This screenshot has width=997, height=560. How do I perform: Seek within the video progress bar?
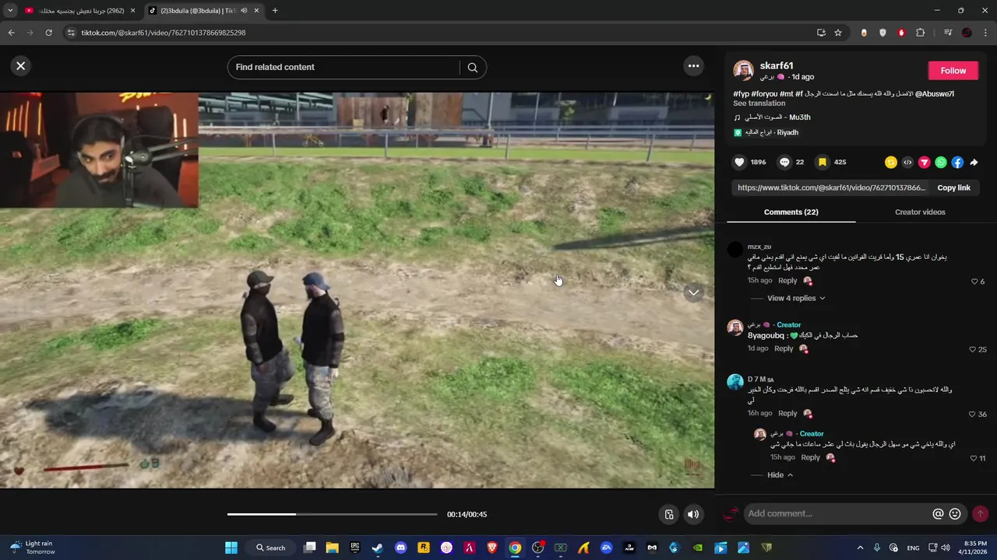click(x=332, y=514)
